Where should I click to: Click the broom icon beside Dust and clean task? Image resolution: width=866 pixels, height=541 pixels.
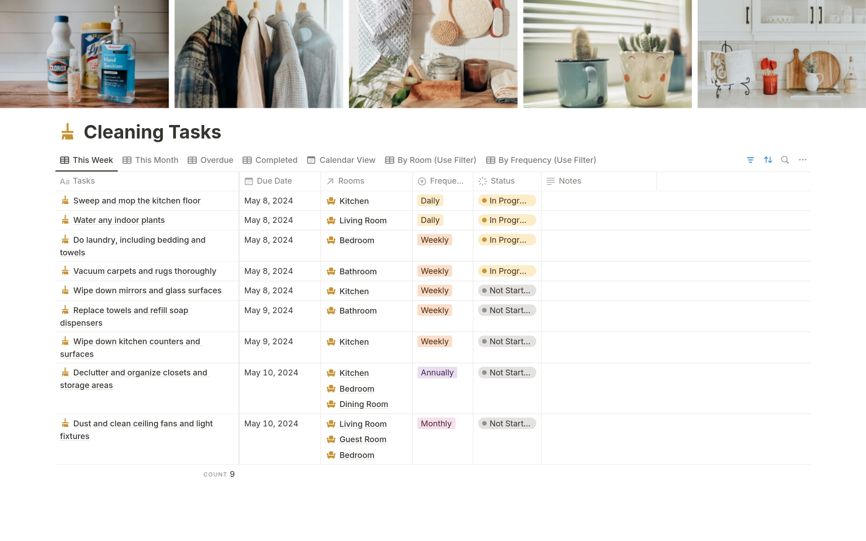coord(65,423)
